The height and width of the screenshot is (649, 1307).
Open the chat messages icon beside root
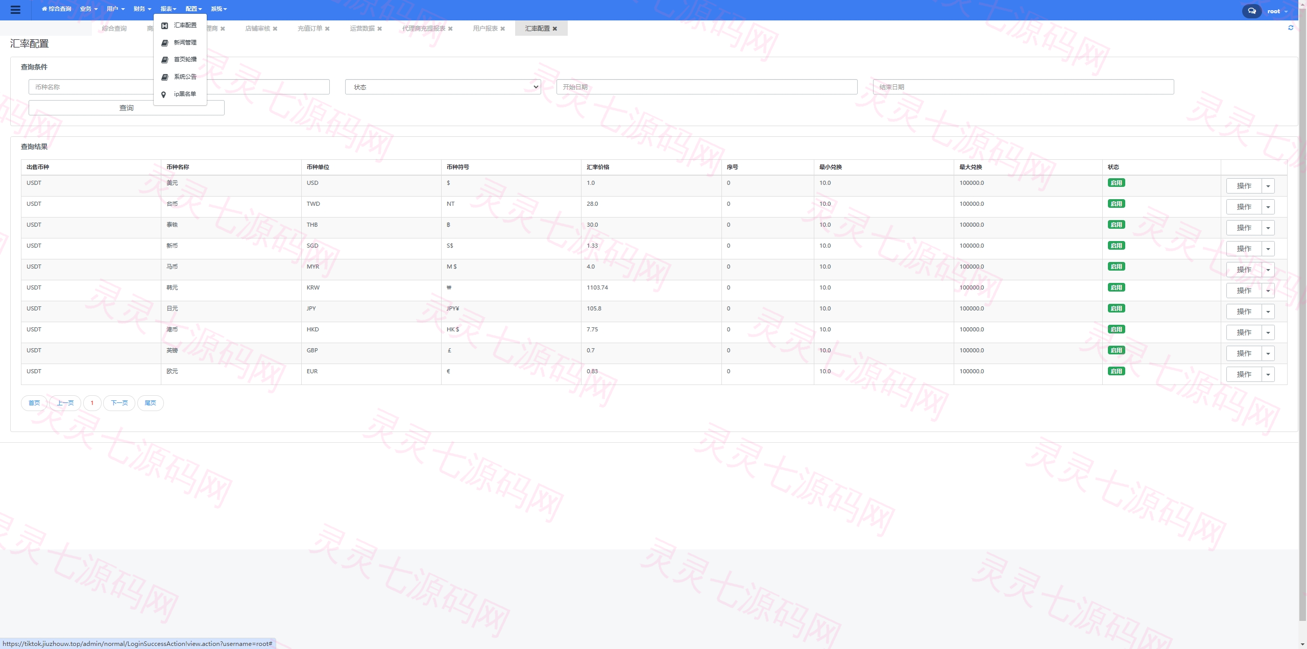1252,11
